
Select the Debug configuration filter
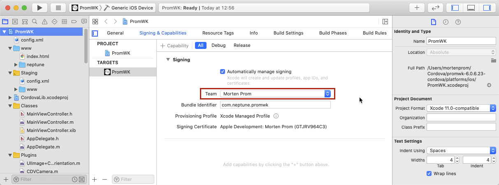coord(218,45)
